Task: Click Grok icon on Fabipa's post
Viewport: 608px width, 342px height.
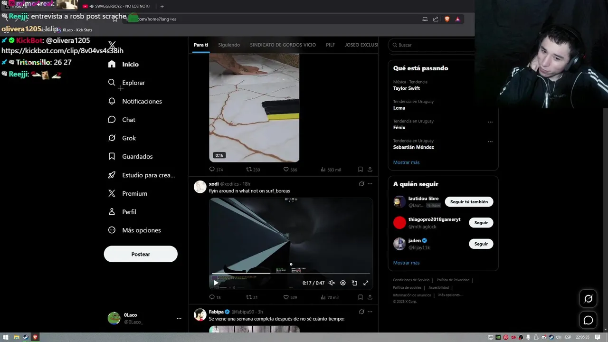Action: (361, 312)
